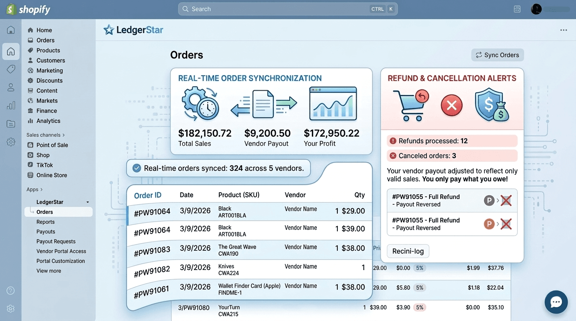576x321 pixels.
Task: Open the user profile avatar
Action: (x=536, y=9)
